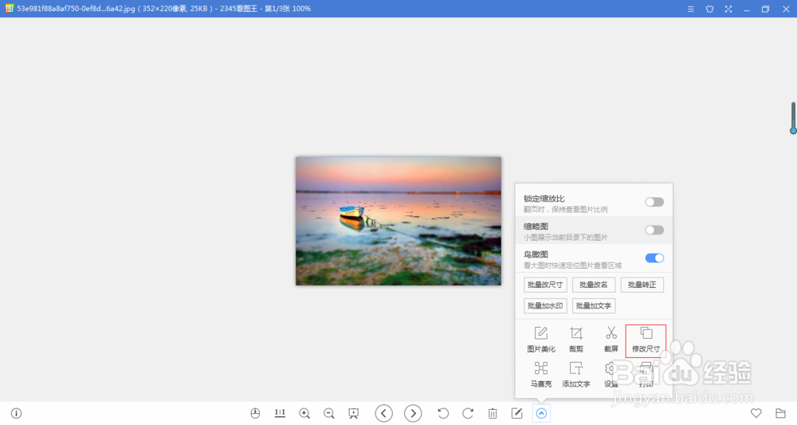Select the 裁剪 crop tool
The height and width of the screenshot is (425, 797).
pyautogui.click(x=576, y=340)
